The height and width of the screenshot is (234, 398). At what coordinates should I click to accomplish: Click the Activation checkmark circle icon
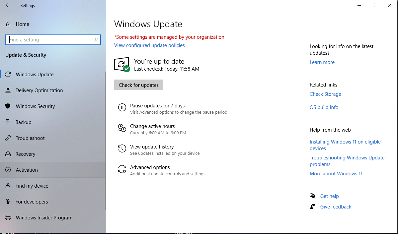click(8, 170)
